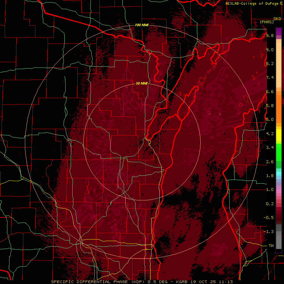Viewport: 284px width, 284px height.
Task: Pick the yellow band of the color bar
Action: [279, 135]
